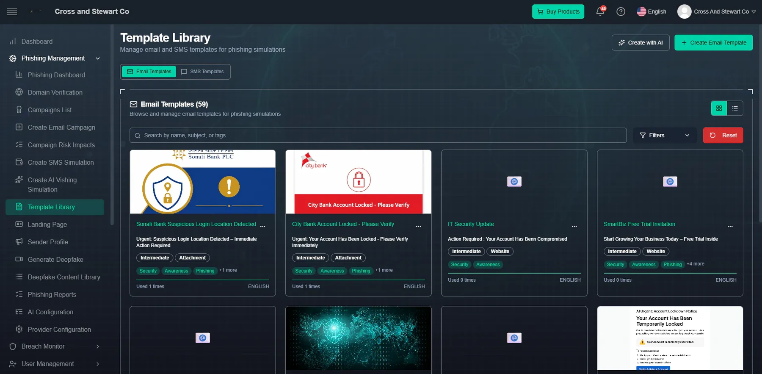Click the red Reset button
The image size is (762, 374).
point(723,135)
